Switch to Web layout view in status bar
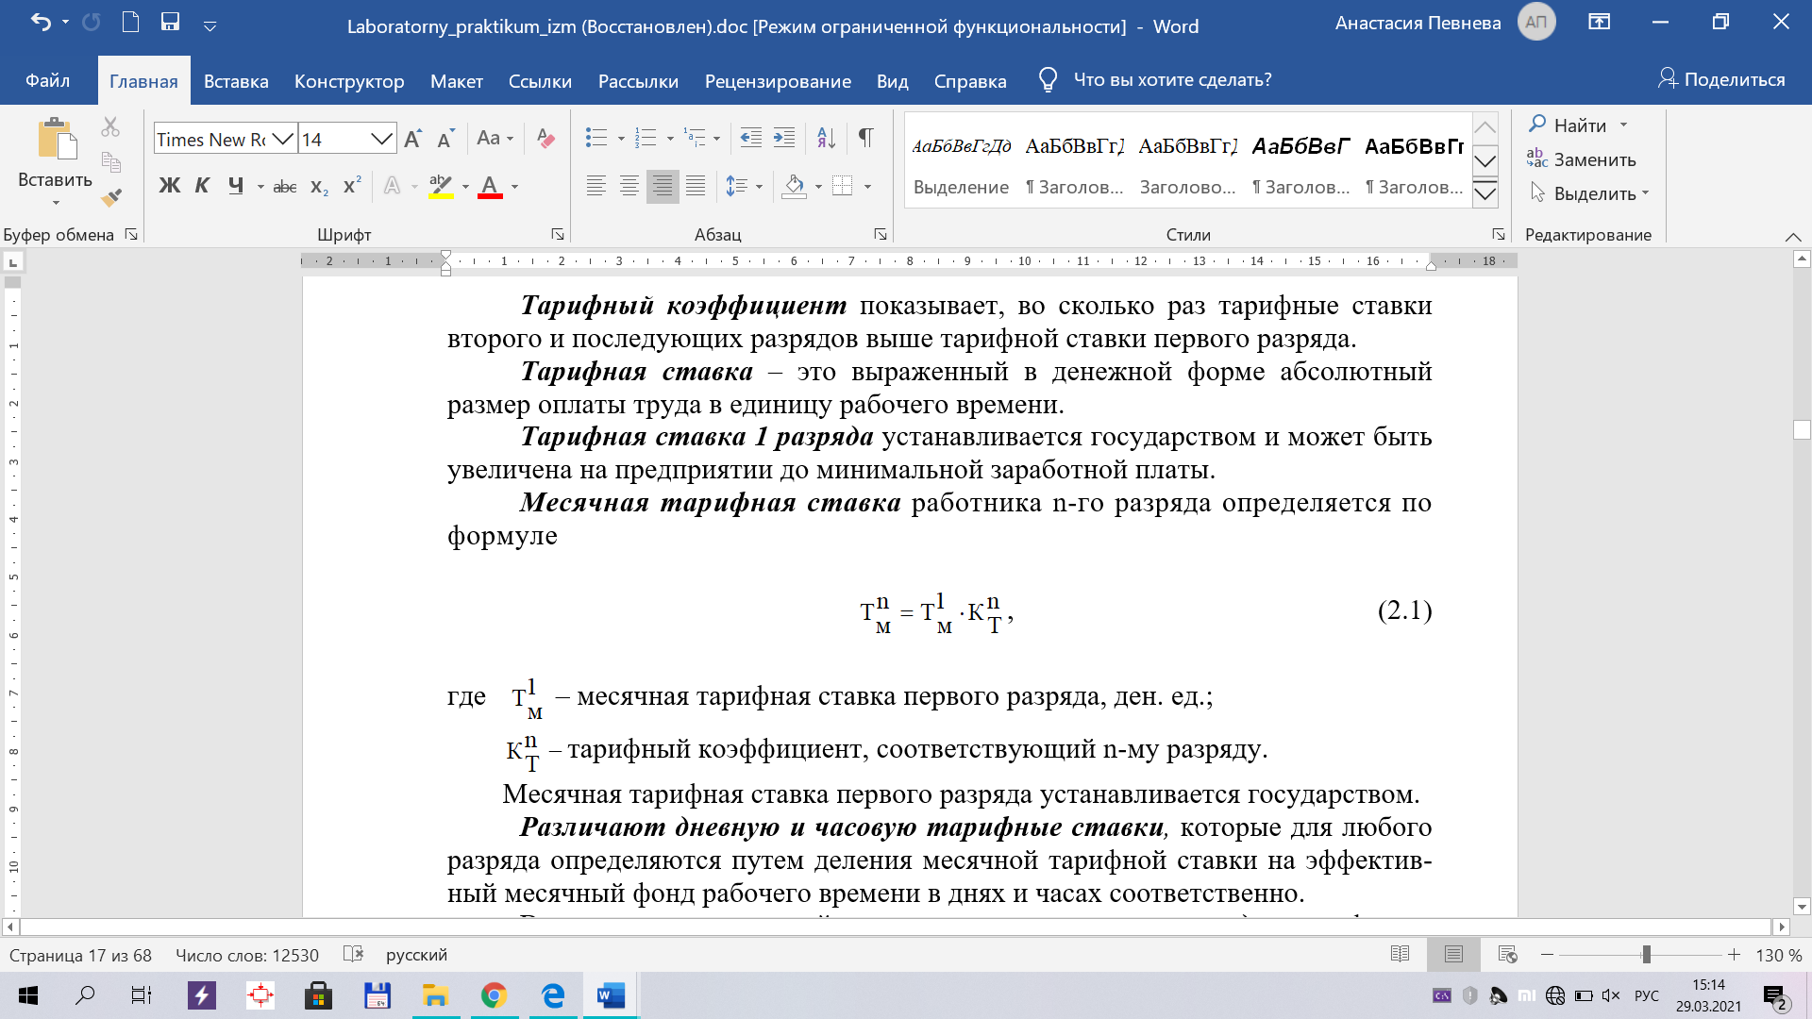The height and width of the screenshot is (1019, 1812). pyautogui.click(x=1507, y=954)
